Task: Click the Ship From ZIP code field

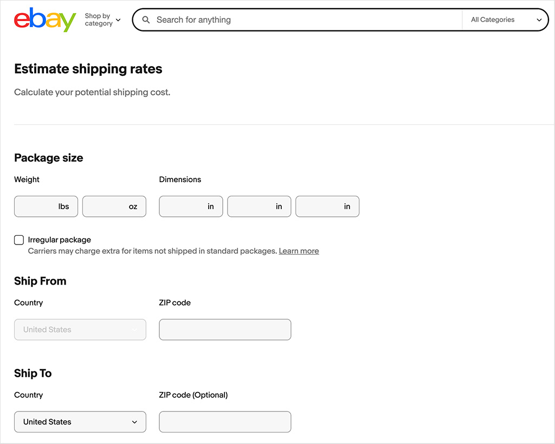Action: pyautogui.click(x=225, y=330)
